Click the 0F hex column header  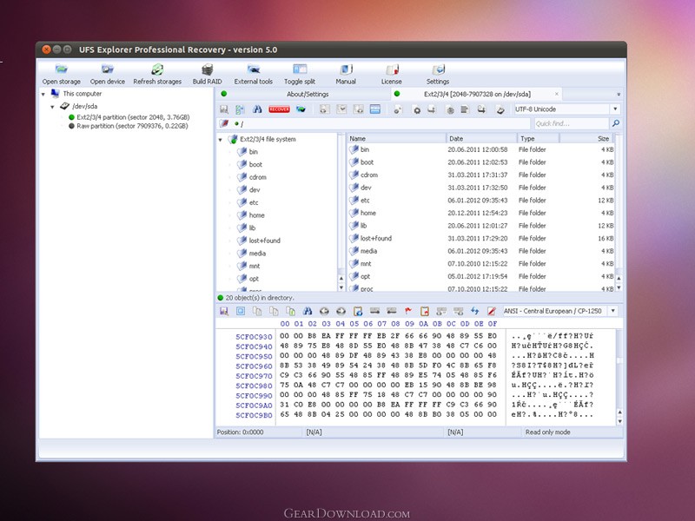[493, 324]
